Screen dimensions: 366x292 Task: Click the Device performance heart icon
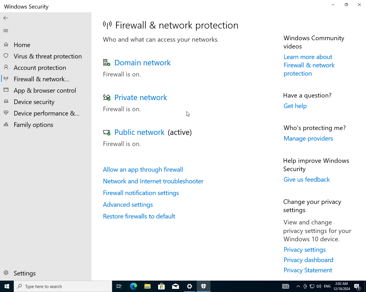pyautogui.click(x=6, y=113)
